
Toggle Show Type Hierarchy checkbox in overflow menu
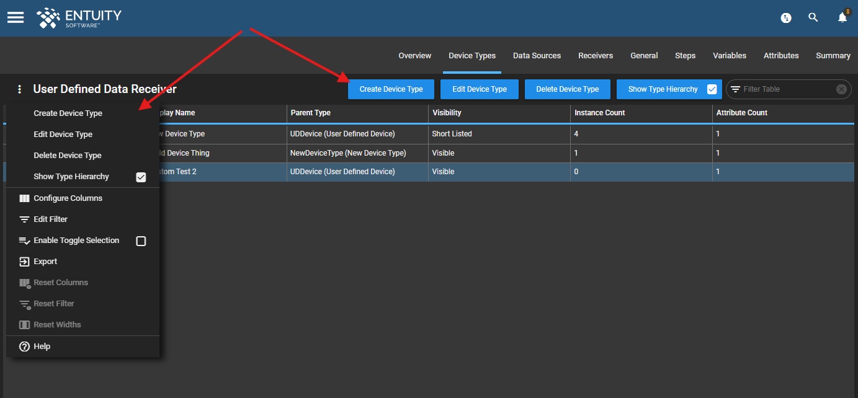(141, 177)
